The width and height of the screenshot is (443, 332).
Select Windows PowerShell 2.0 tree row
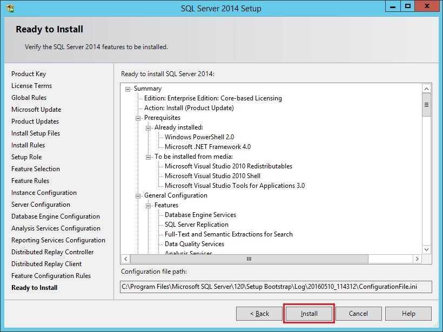tap(199, 137)
